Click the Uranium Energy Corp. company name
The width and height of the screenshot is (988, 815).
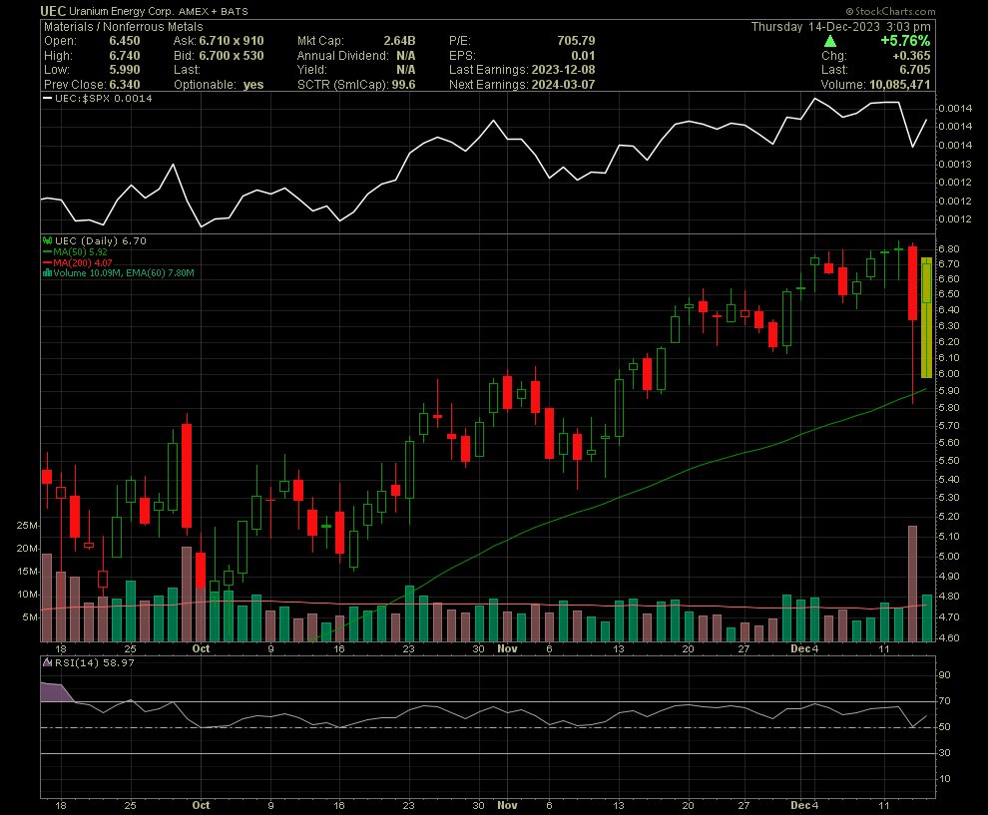121,11
